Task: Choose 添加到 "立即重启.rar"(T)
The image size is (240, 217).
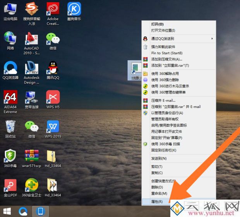Action: click(179, 66)
